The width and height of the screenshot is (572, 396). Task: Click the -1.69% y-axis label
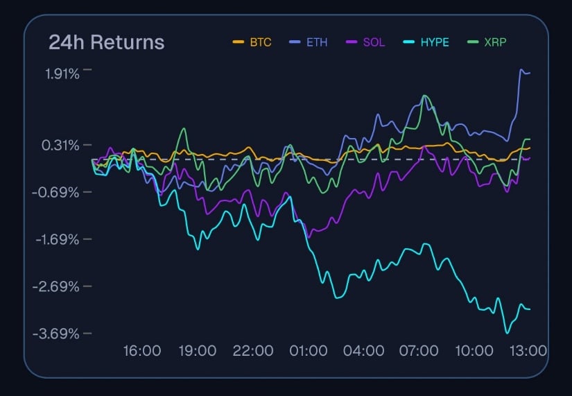pyautogui.click(x=58, y=240)
